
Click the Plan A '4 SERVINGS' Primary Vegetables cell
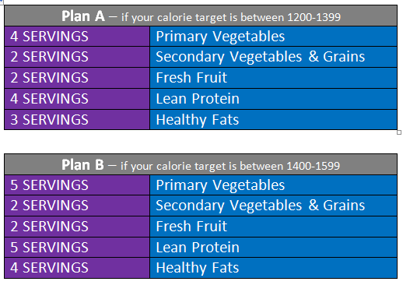(x=77, y=37)
